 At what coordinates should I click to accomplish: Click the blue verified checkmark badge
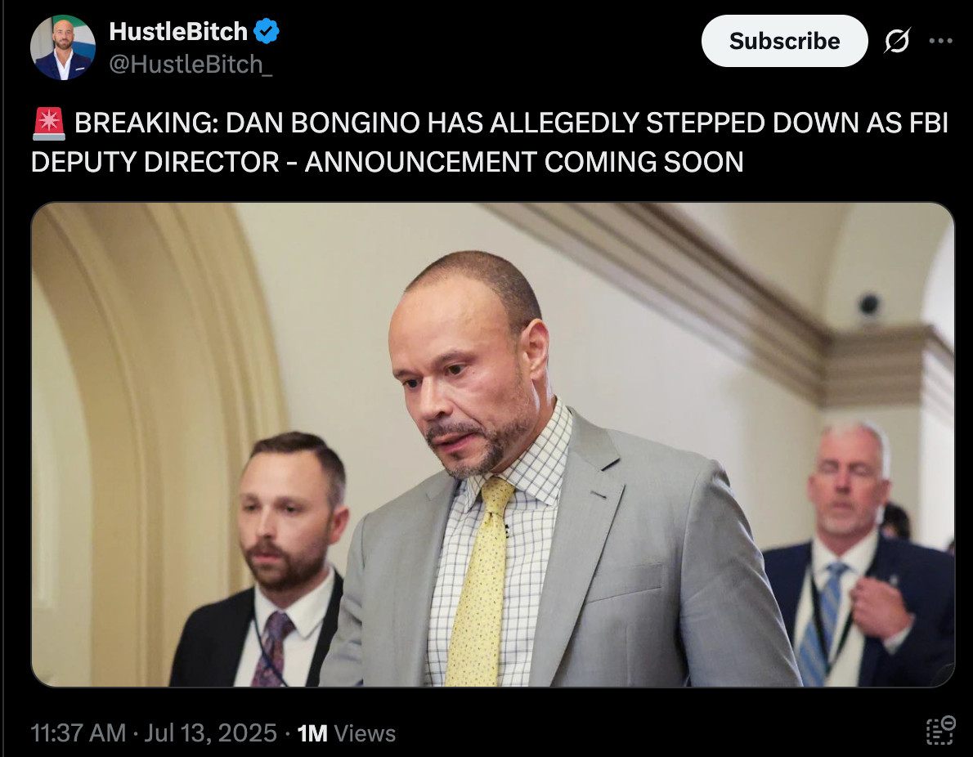point(267,31)
